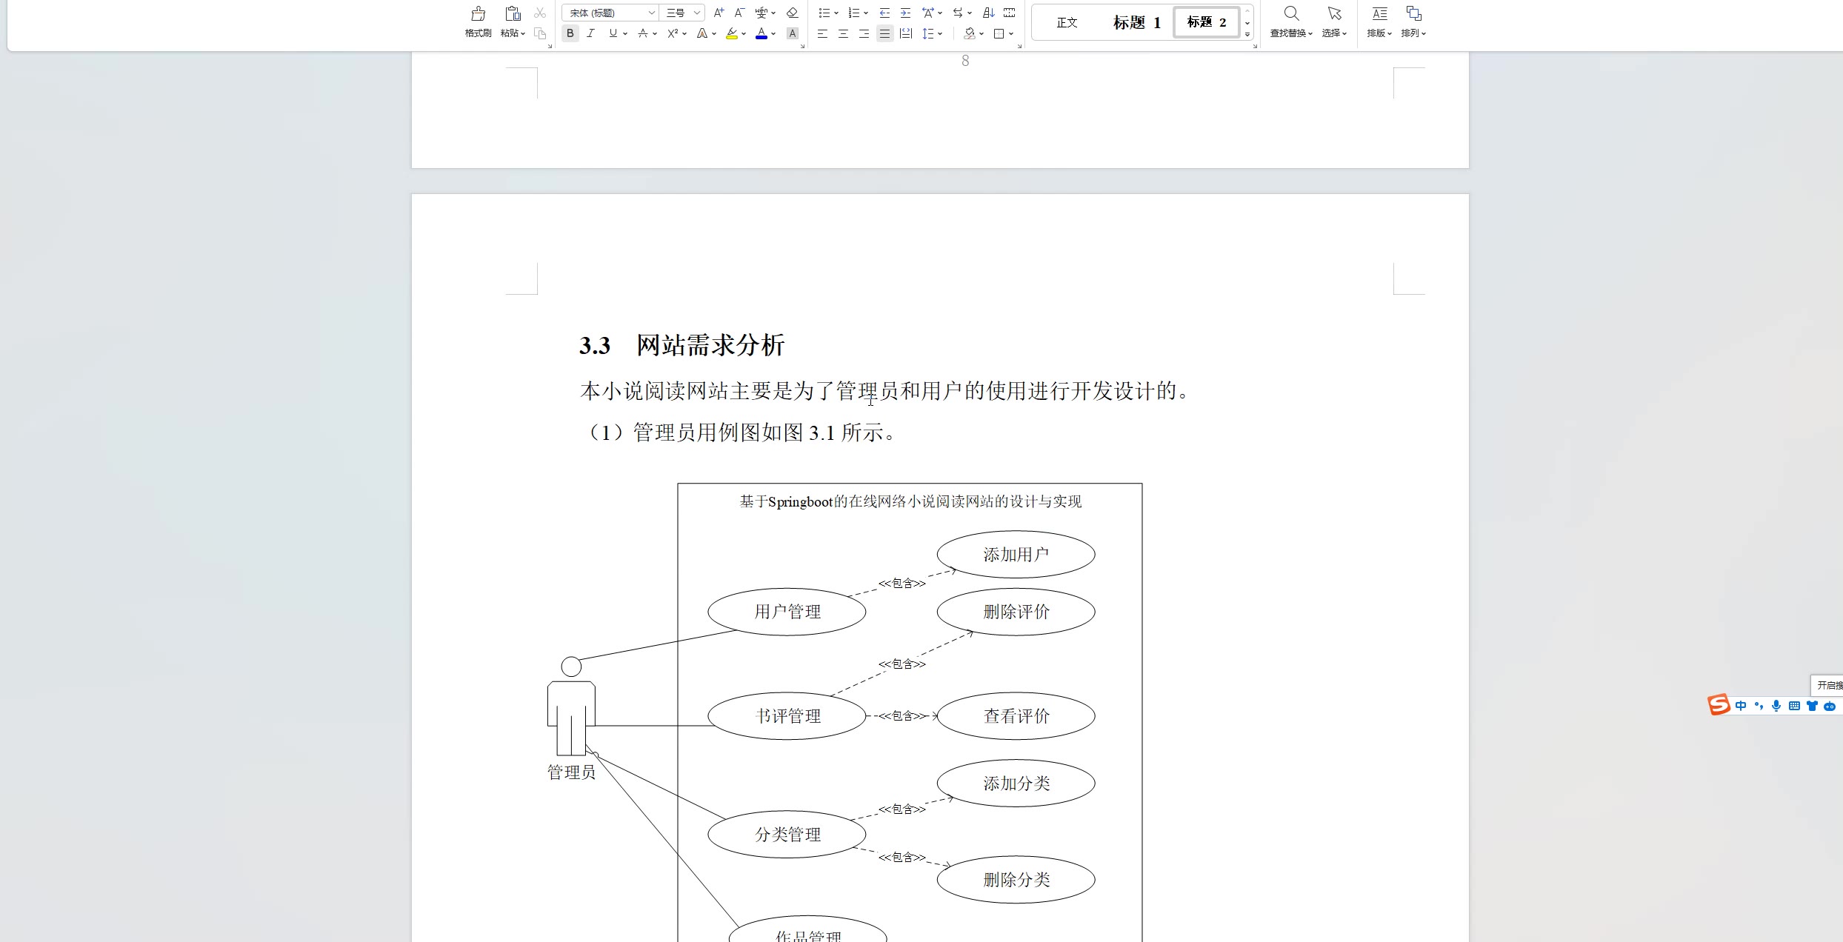Clear formatting with the eraser icon
Viewport: 1843px width, 942px height.
pos(792,13)
